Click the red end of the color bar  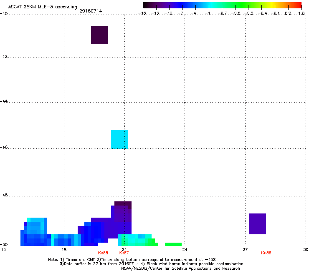298,5
